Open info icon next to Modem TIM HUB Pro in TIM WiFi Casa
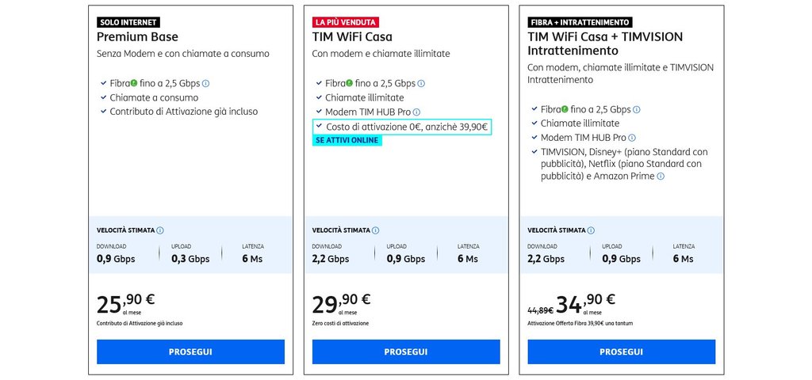Screen dimensions: 812x380 (x=416, y=112)
